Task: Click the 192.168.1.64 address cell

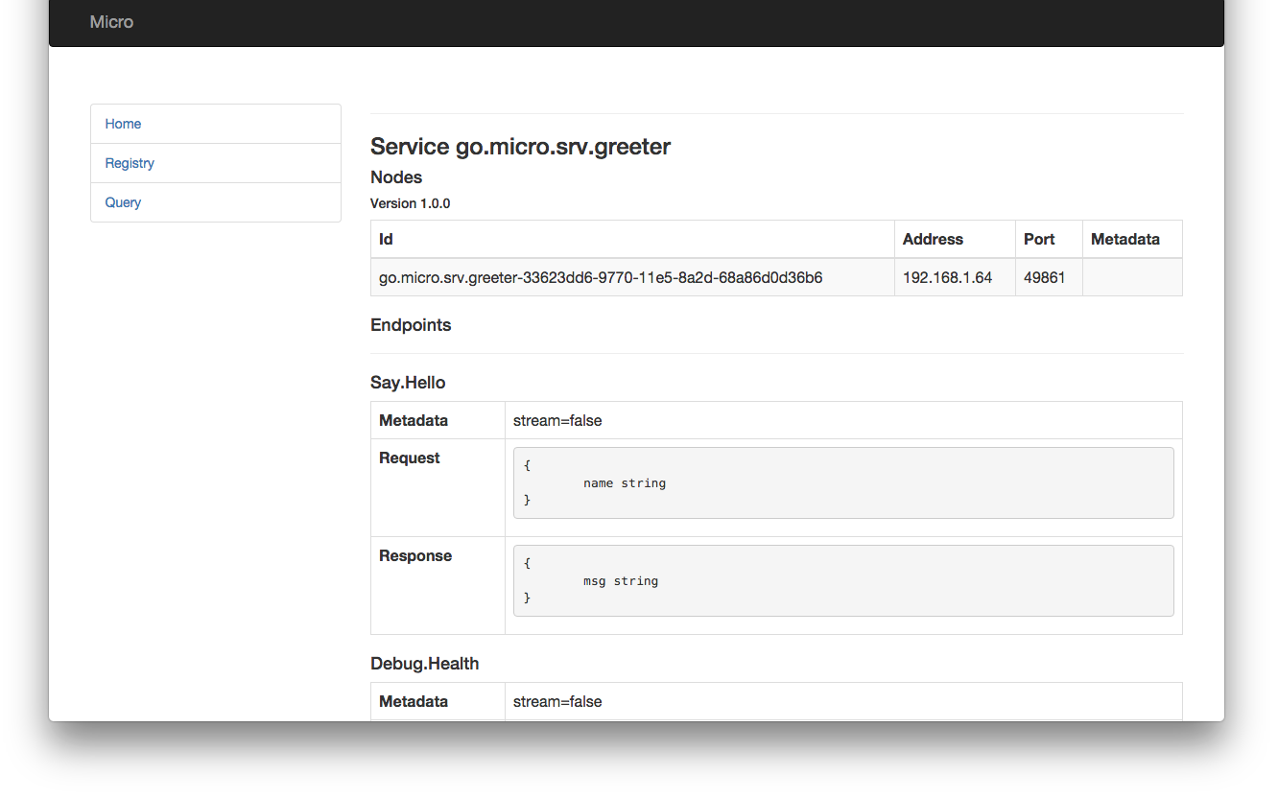Action: 955,277
